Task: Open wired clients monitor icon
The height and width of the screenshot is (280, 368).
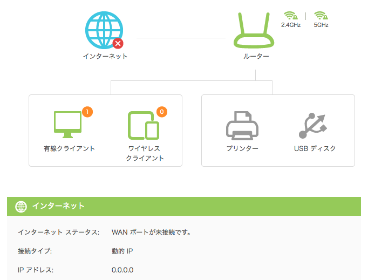Action: (x=67, y=125)
